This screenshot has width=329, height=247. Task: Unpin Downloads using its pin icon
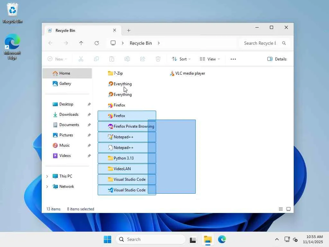point(89,115)
